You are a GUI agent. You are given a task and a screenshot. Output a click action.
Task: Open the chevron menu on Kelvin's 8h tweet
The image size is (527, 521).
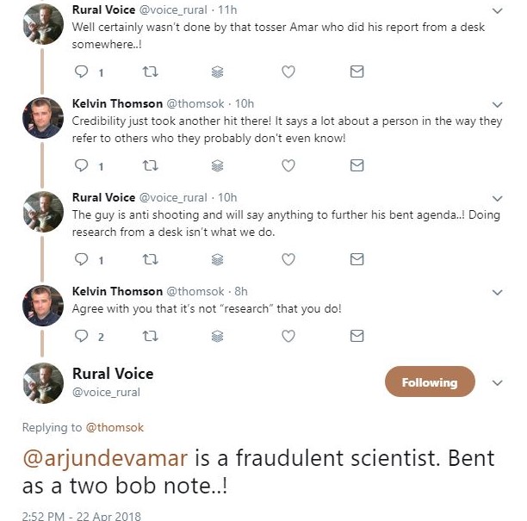pyautogui.click(x=497, y=291)
